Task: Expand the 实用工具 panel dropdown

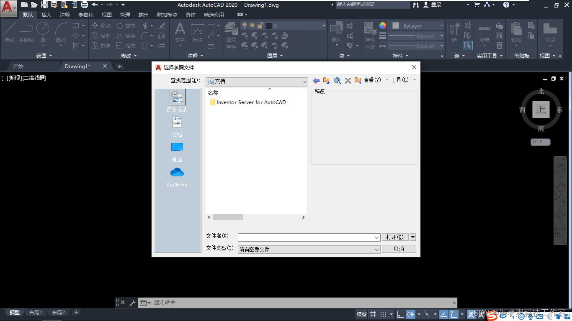Action: [490, 56]
